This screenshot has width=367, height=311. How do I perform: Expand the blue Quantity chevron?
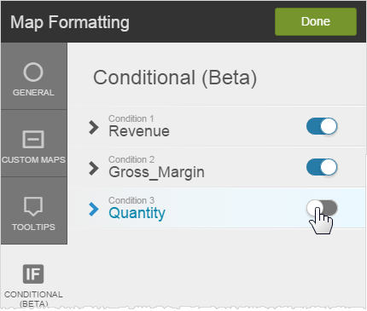[94, 210]
